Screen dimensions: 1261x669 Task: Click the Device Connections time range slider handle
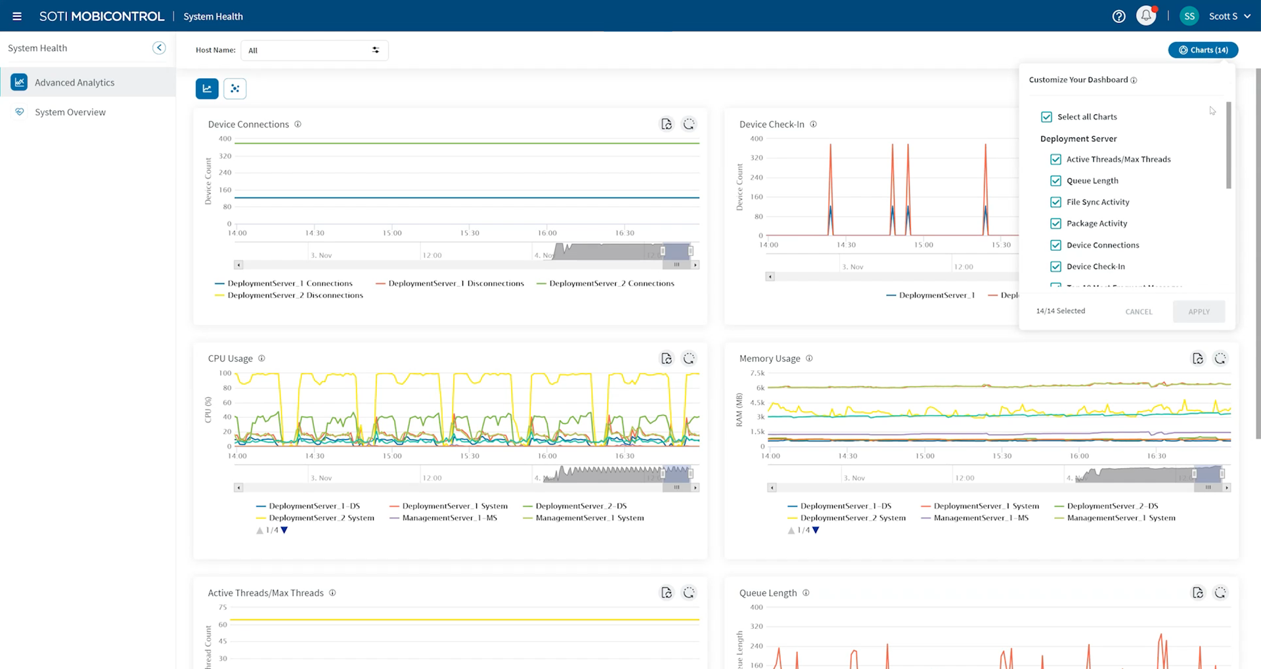[663, 251]
